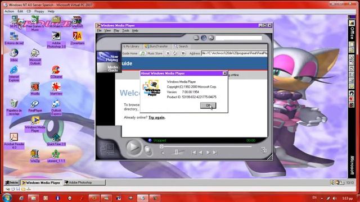Click the Stop loading X button
The height and width of the screenshot is (202, 360).
click(x=168, y=53)
